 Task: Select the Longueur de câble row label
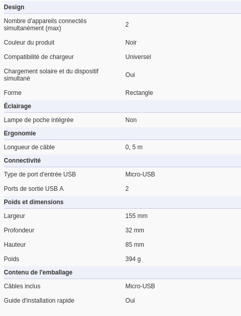[29, 147]
